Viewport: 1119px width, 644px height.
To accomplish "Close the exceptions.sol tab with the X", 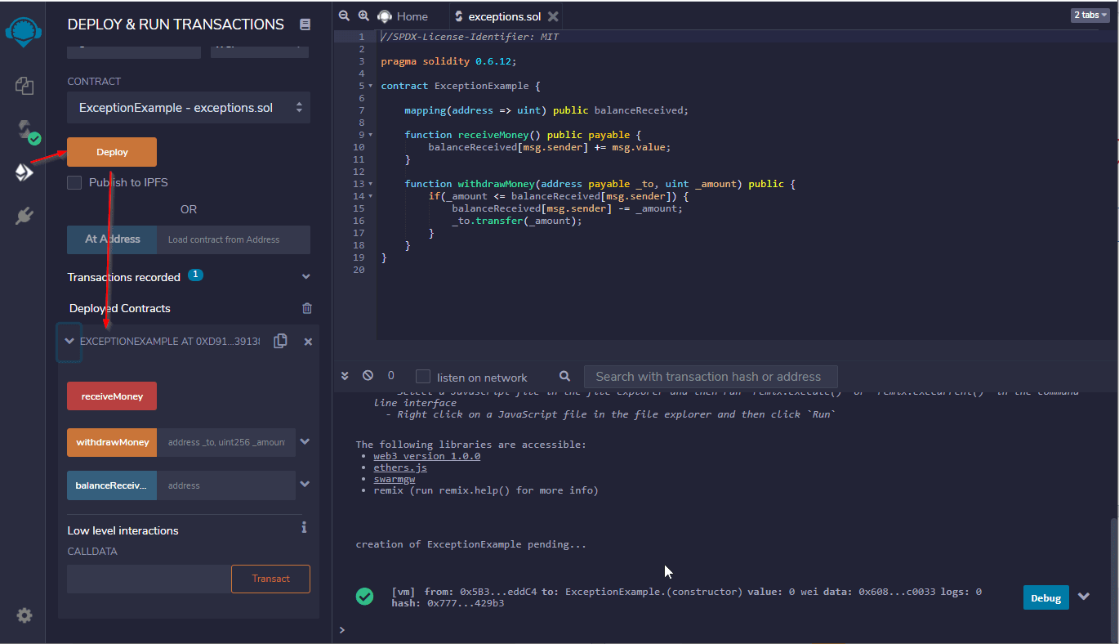I will (x=553, y=16).
